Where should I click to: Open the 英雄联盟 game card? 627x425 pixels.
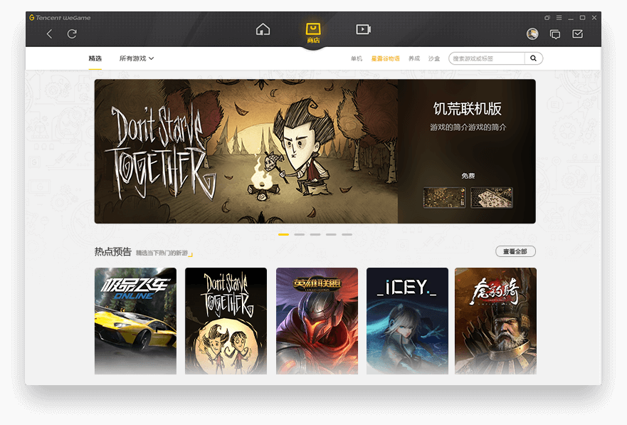(317, 321)
